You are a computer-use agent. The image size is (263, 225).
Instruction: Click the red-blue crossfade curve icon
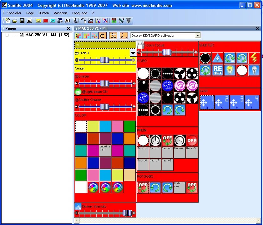pos(105,21)
